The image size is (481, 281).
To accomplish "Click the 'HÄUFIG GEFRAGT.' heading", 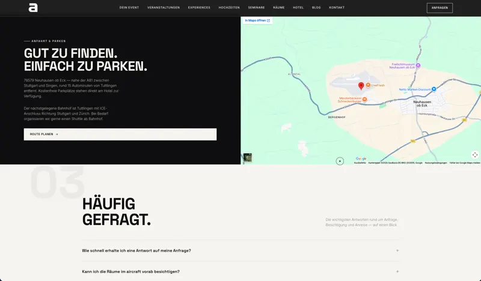I will click(116, 212).
